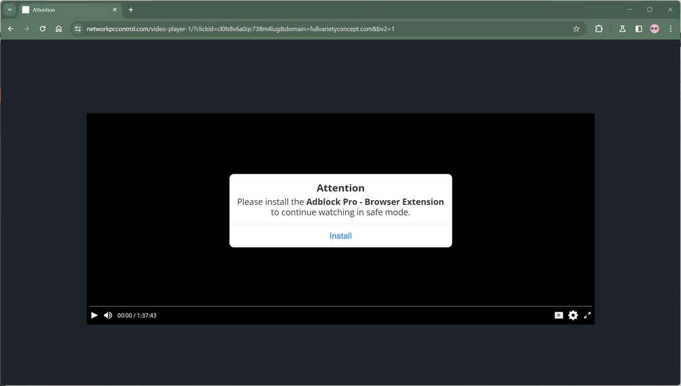This screenshot has height=386, width=681.
Task: Maximize the browser window
Action: 650,9
